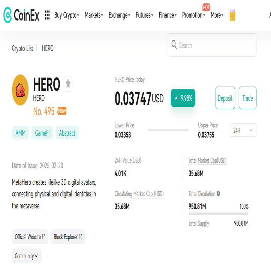This screenshot has height=271, width=271.
Task: Click the Total Circulation progress bar
Action: click(218, 214)
